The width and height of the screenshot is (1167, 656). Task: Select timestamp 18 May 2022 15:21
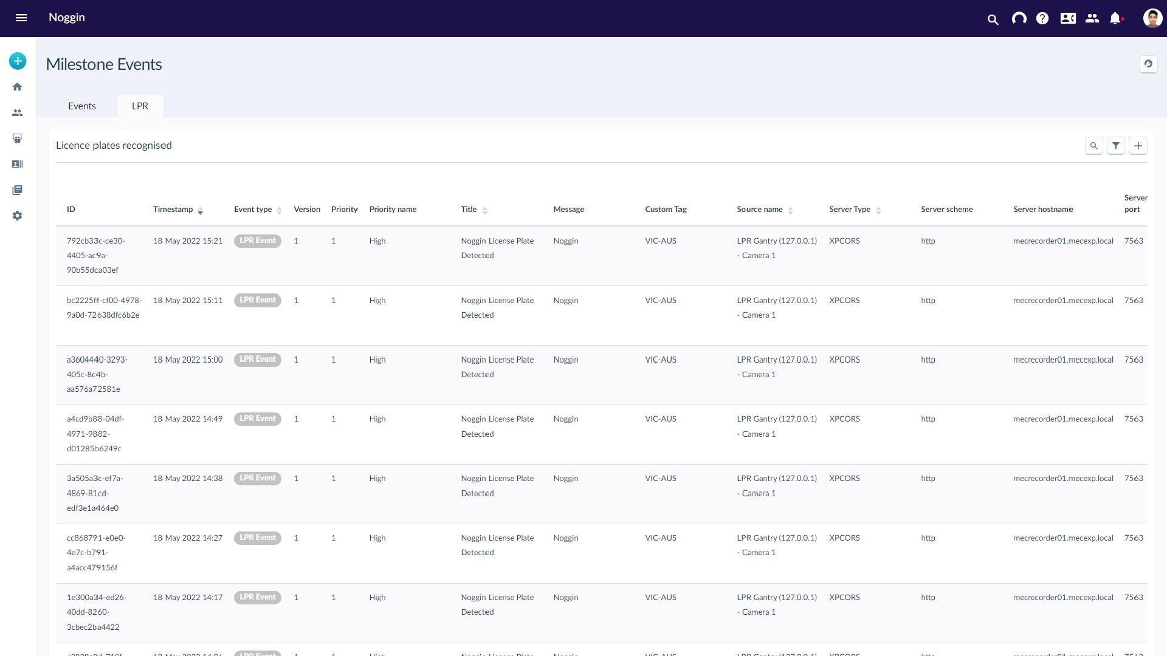[188, 241]
